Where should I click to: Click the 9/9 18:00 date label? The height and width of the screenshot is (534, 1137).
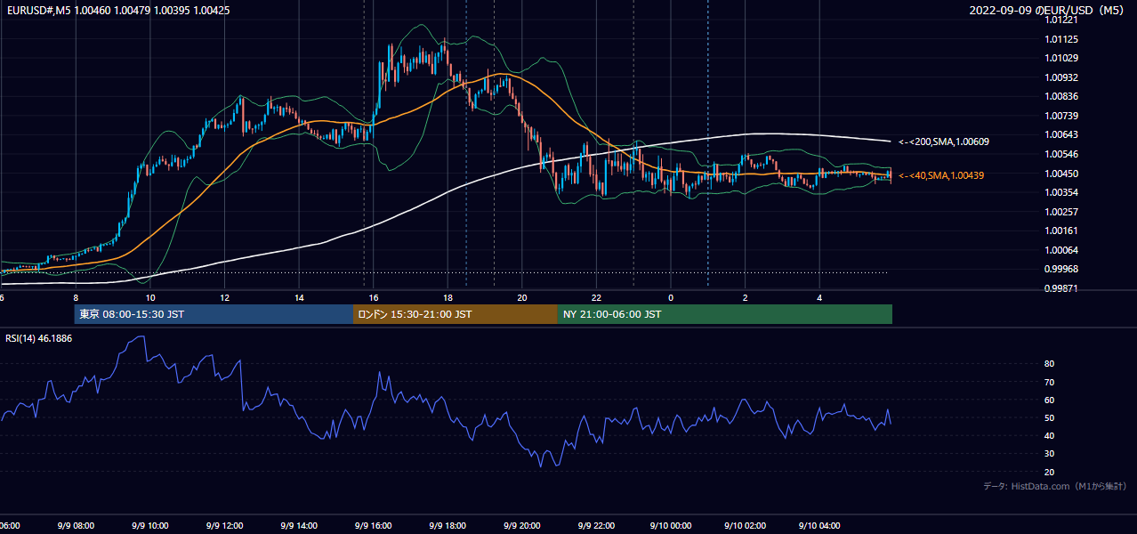pos(447,526)
